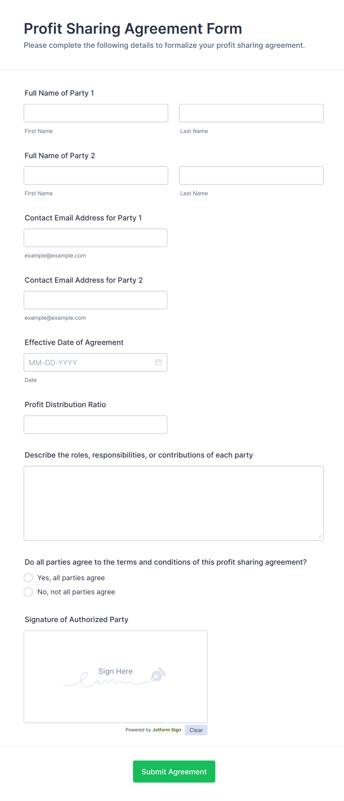Click the Submit Agreement button
The height and width of the screenshot is (801, 344).
pos(174,771)
